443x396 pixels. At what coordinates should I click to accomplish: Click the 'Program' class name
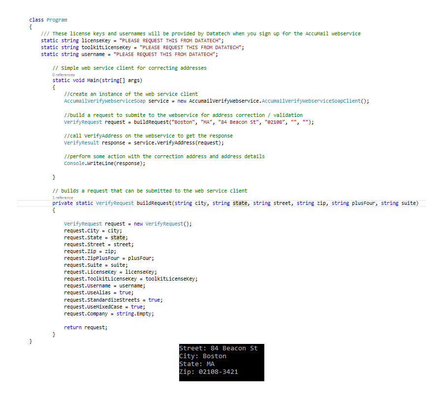(x=57, y=20)
